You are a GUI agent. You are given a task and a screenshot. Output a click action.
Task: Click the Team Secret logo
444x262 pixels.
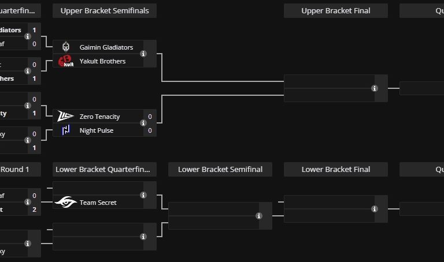(x=66, y=202)
